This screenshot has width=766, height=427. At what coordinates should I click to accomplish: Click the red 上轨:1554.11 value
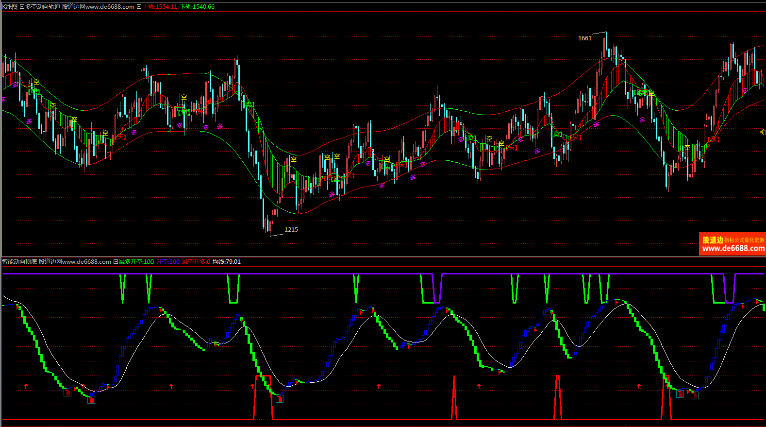click(160, 7)
